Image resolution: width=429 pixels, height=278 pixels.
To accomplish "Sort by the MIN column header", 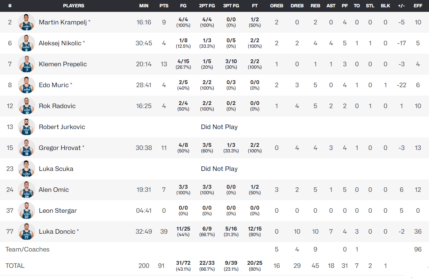I will click(x=144, y=6).
